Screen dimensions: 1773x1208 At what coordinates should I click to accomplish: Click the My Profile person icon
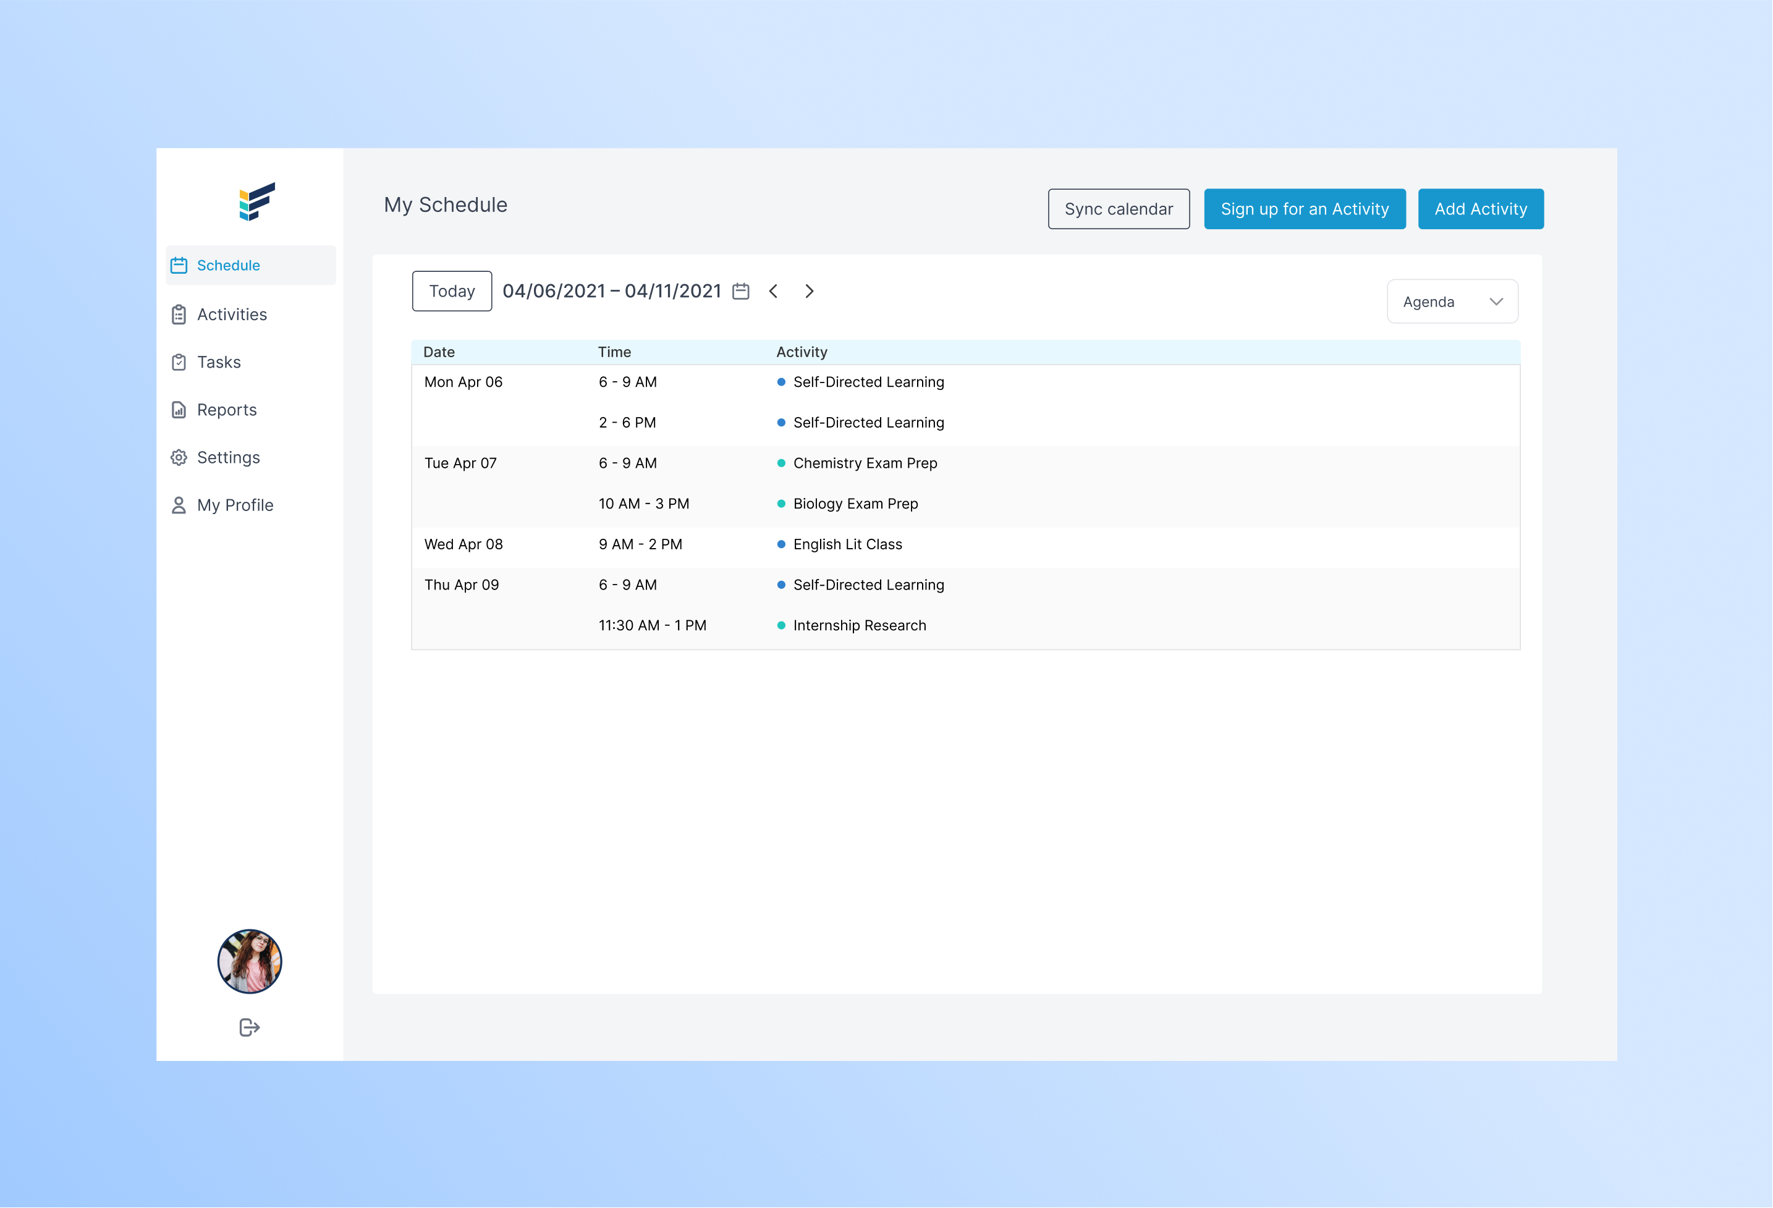pyautogui.click(x=179, y=505)
